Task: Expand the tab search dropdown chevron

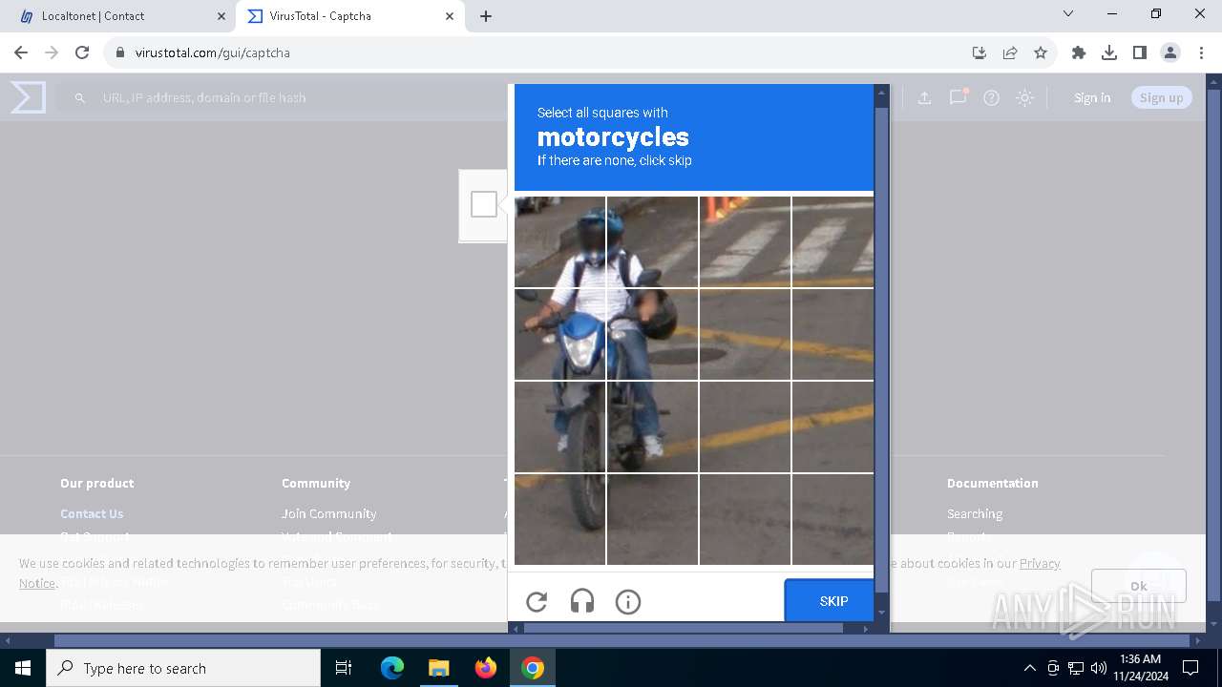Action: (1068, 13)
